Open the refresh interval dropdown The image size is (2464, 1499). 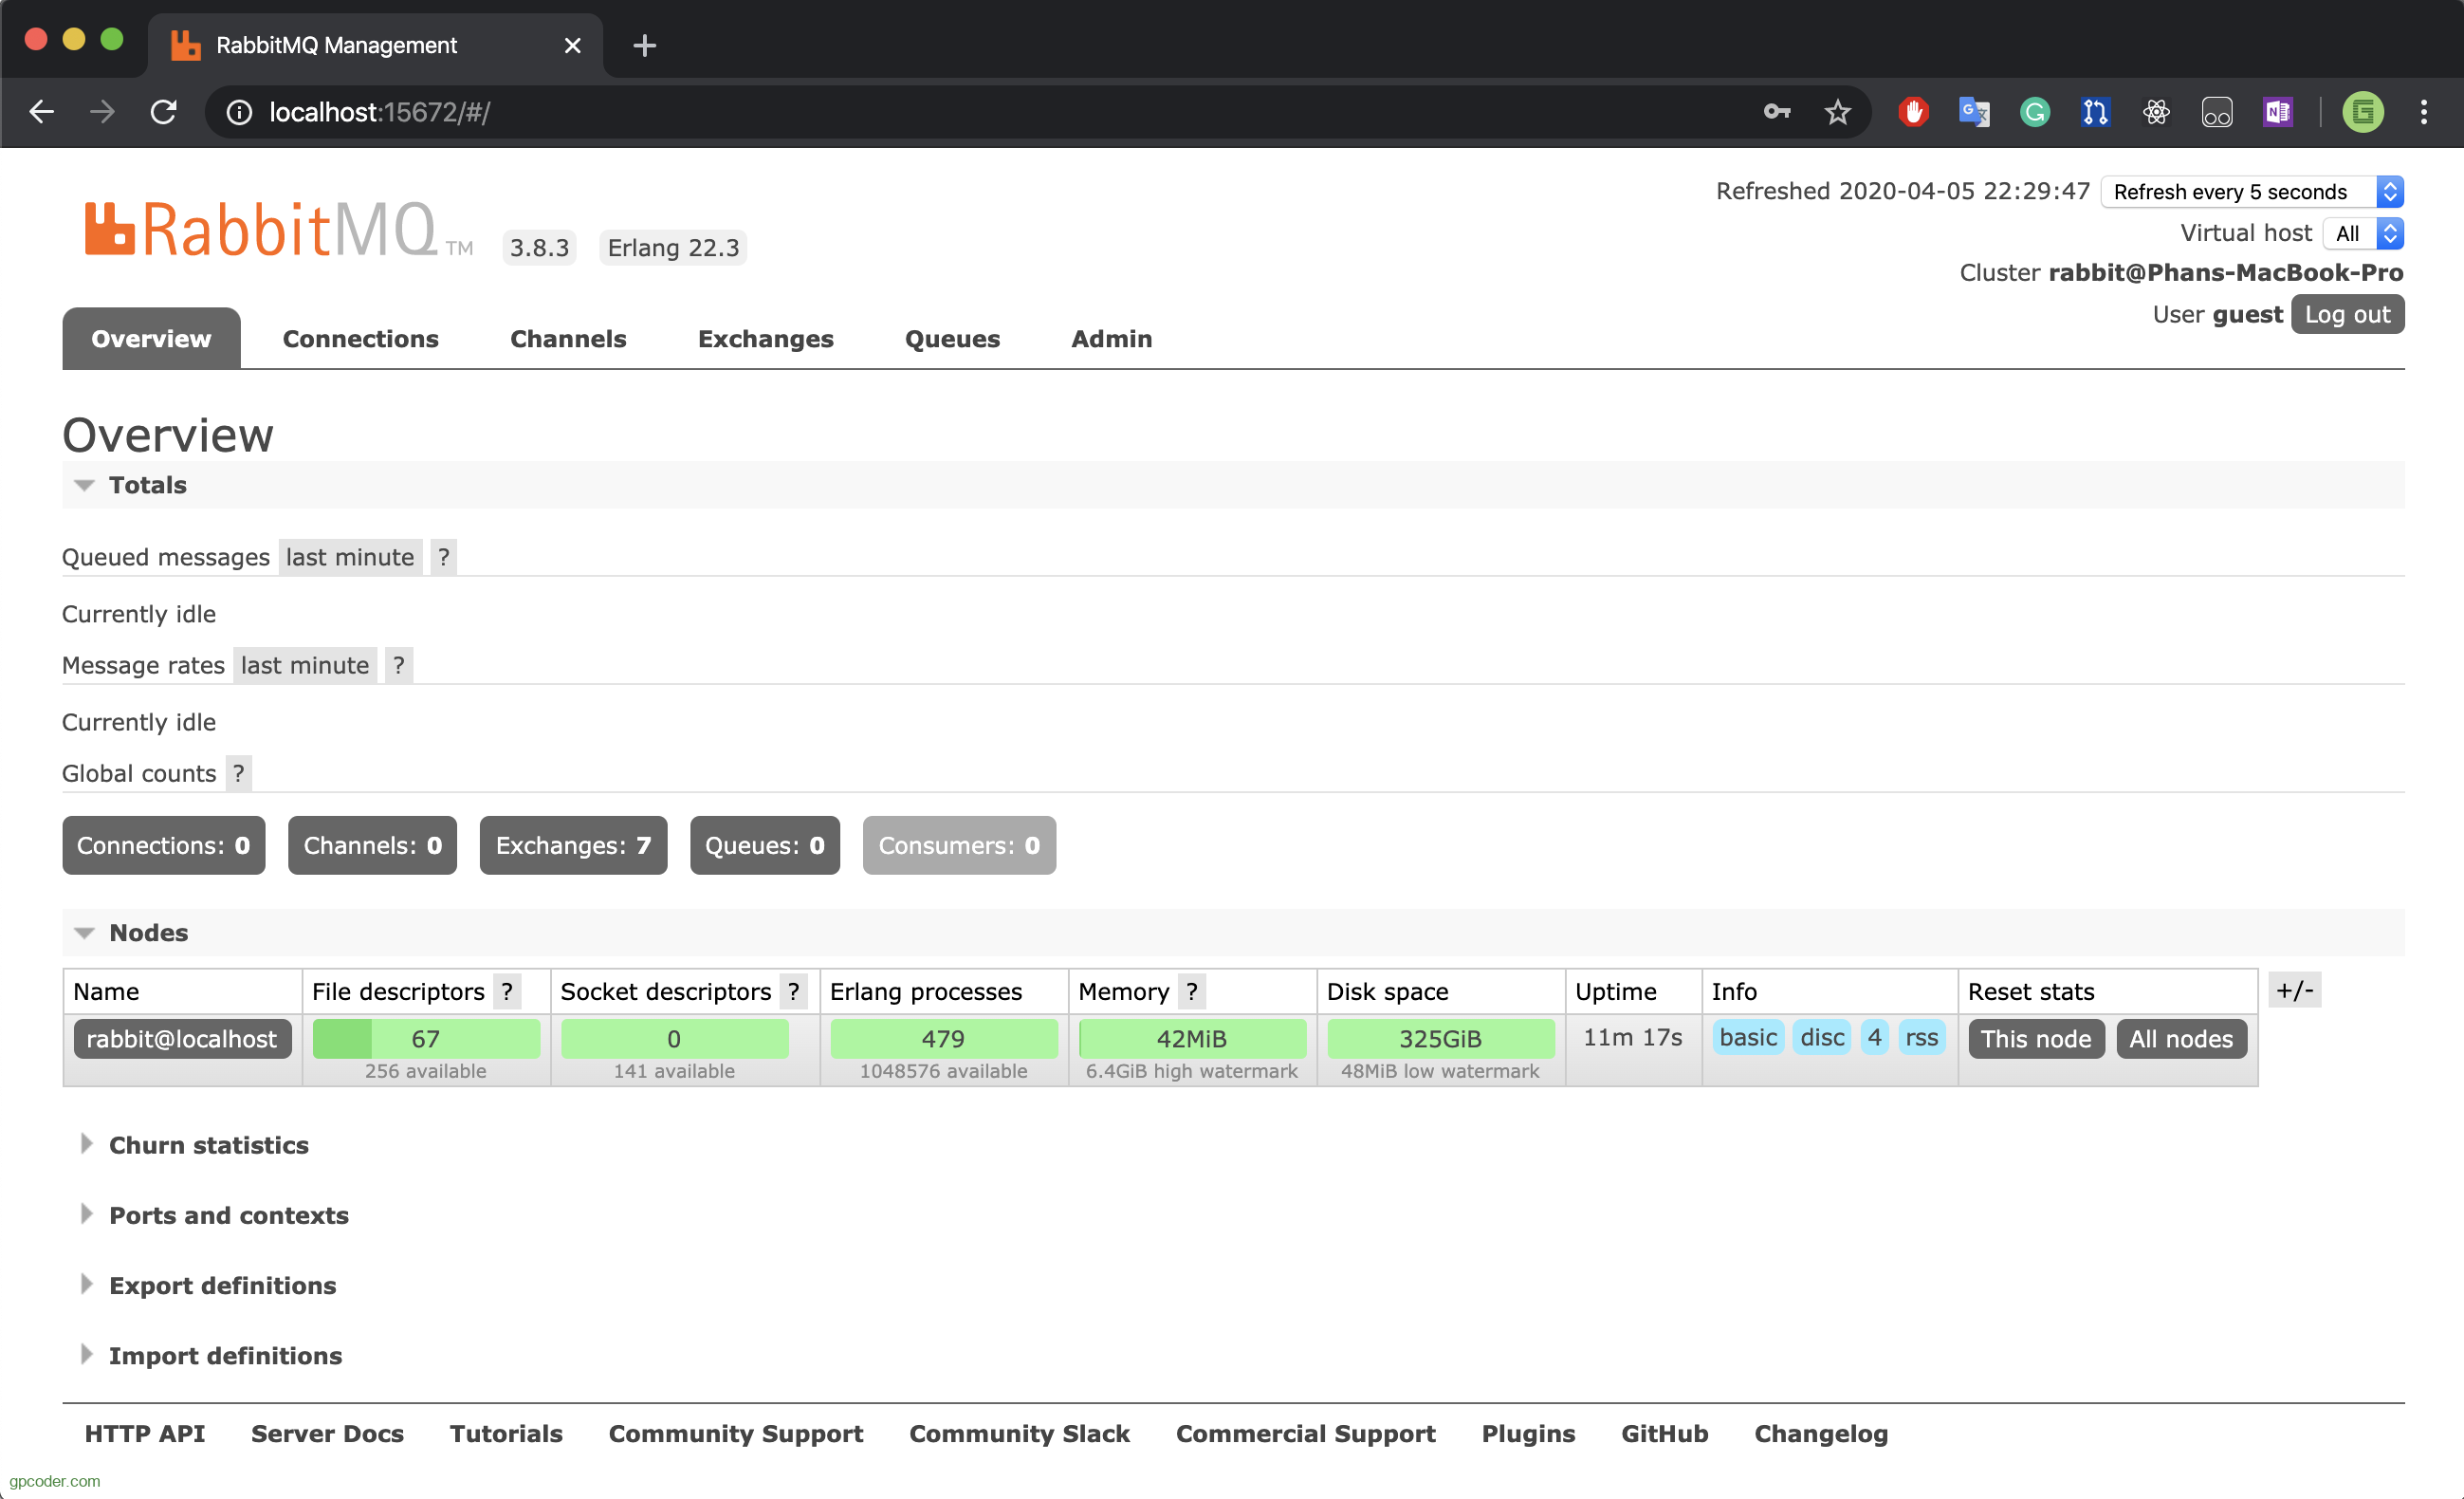click(2252, 191)
